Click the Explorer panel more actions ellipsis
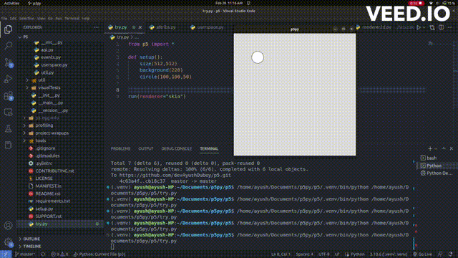Screen dimensions: 458x258 [96, 27]
